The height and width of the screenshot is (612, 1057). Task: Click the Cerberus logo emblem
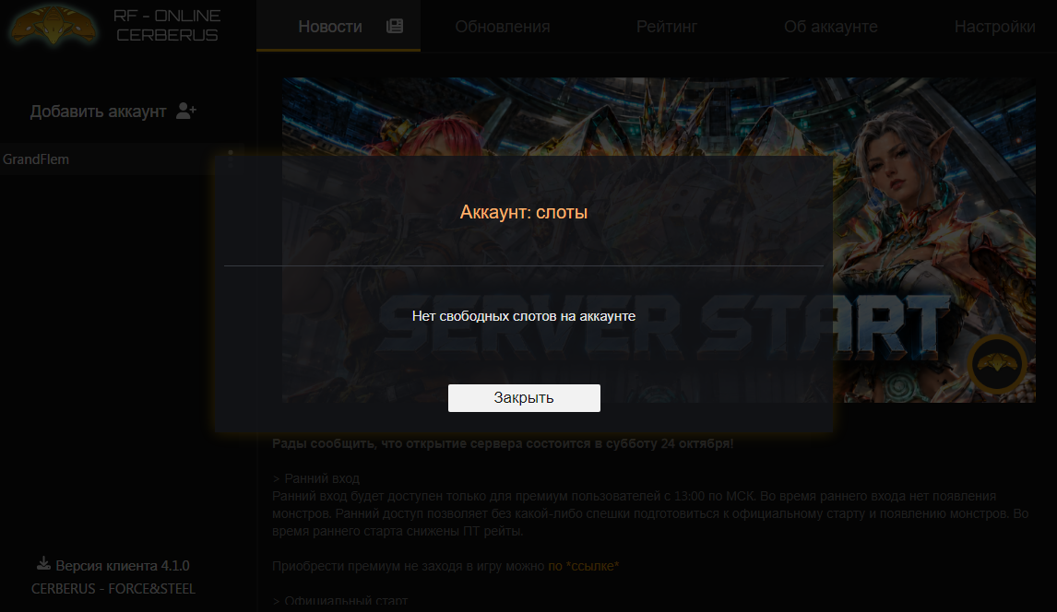pos(53,26)
